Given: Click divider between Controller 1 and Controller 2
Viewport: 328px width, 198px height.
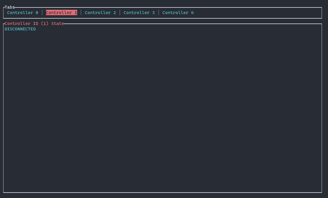Looking at the screenshot, I should click(x=81, y=13).
